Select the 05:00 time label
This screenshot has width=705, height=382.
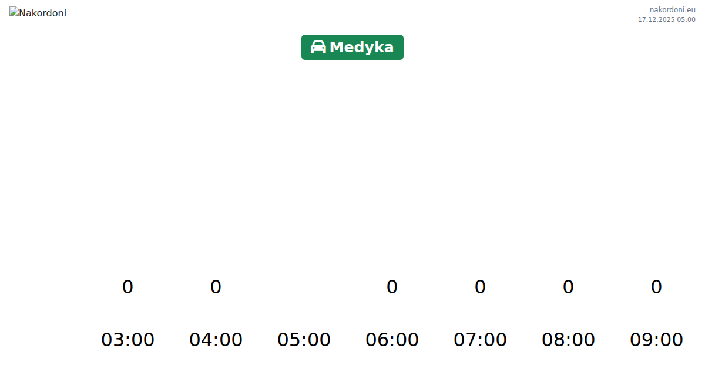point(304,340)
